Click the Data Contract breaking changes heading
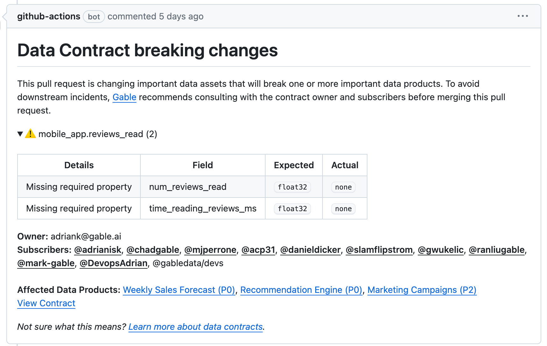This screenshot has height=346, width=547. click(147, 50)
